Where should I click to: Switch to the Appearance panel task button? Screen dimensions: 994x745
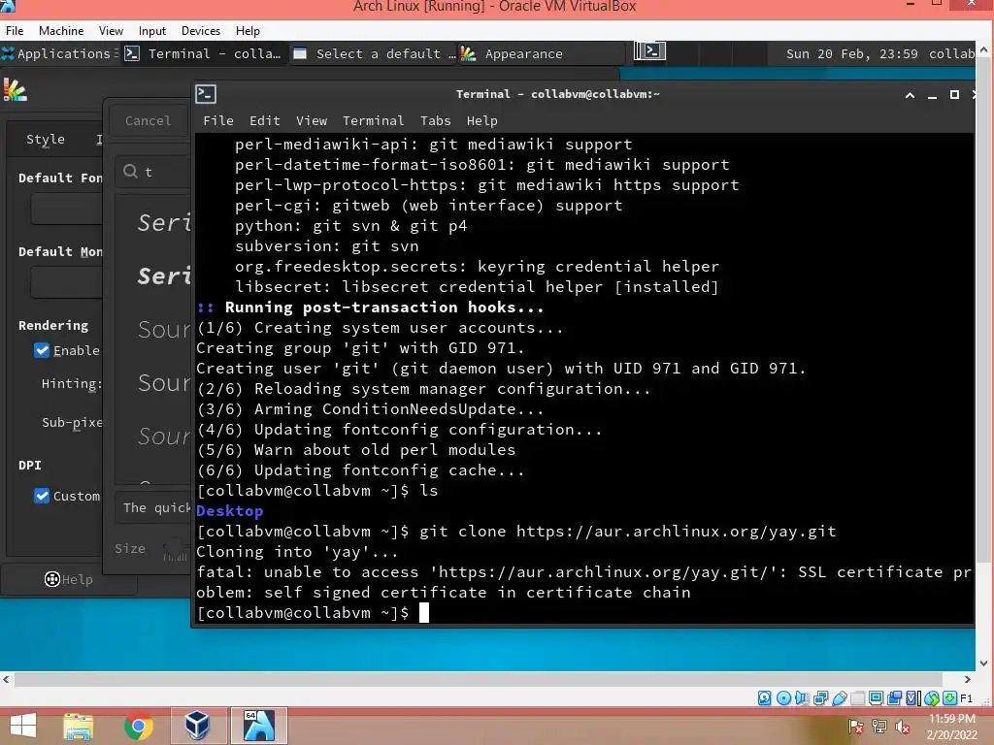pos(540,54)
